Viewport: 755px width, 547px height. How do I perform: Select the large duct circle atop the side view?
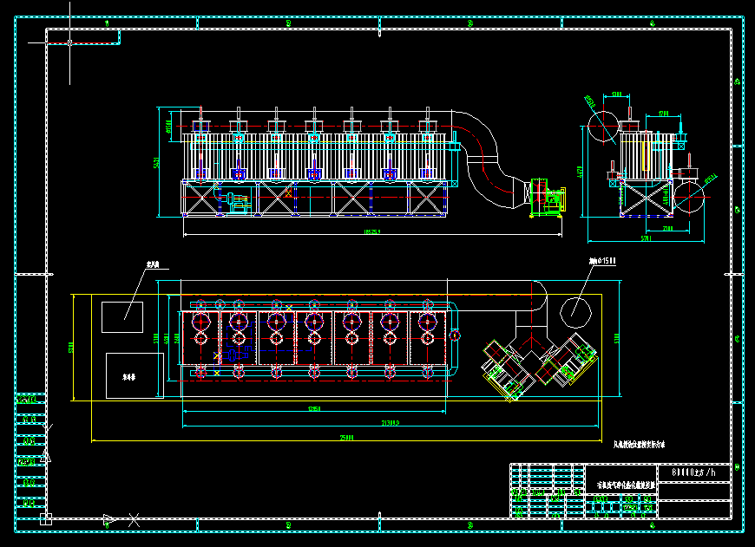[603, 127]
